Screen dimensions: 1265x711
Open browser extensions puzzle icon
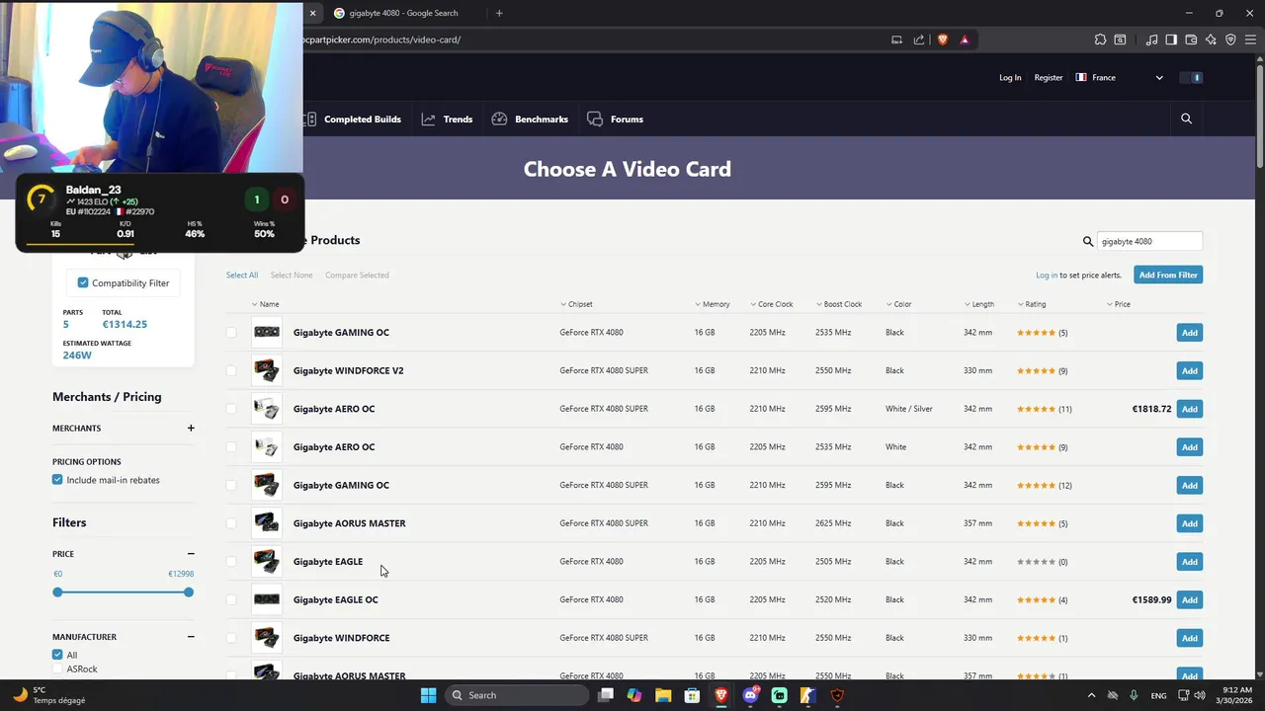(1100, 39)
